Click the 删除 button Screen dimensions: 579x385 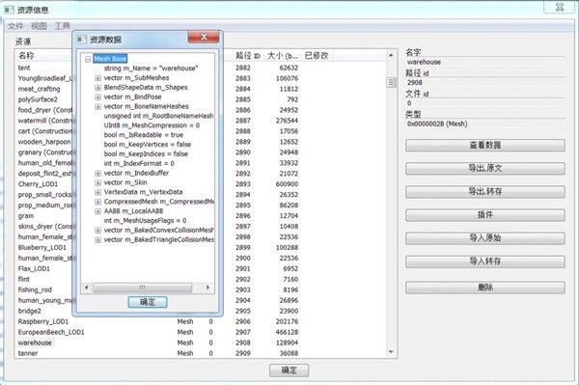coord(484,288)
